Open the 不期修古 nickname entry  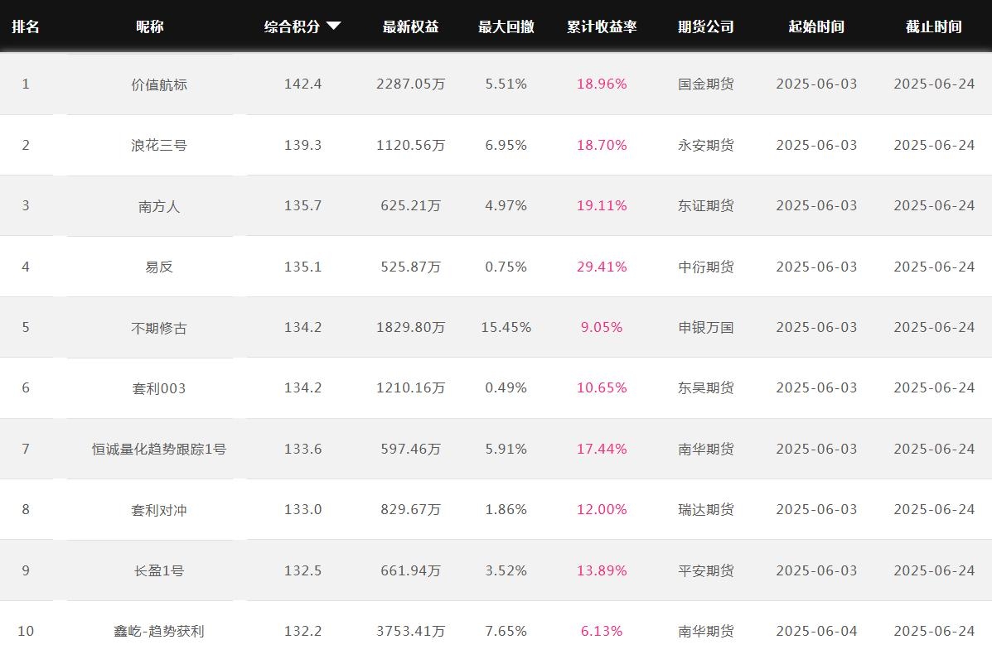pyautogui.click(x=159, y=328)
